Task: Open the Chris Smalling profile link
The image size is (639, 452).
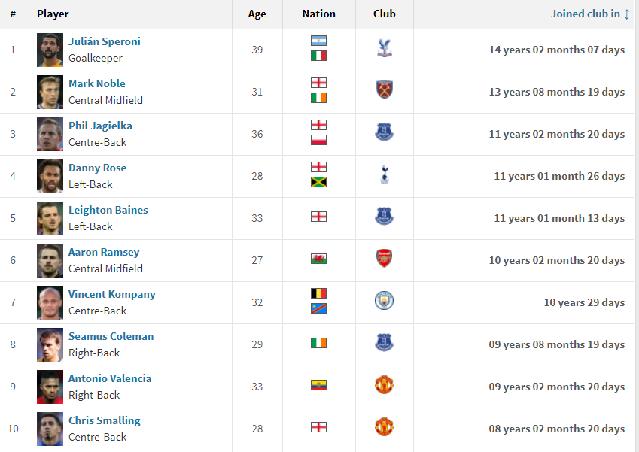Action: tap(105, 420)
